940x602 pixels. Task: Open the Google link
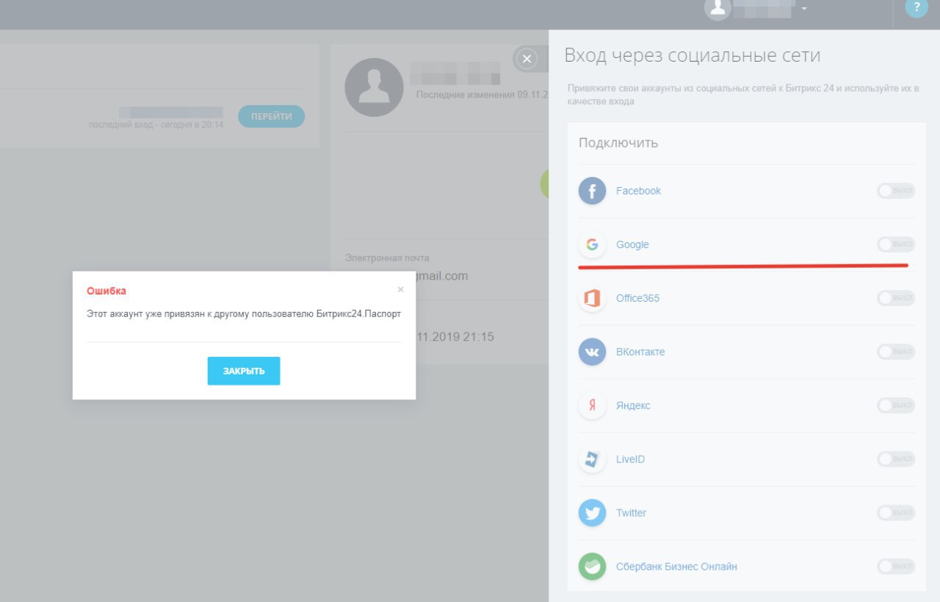(632, 244)
